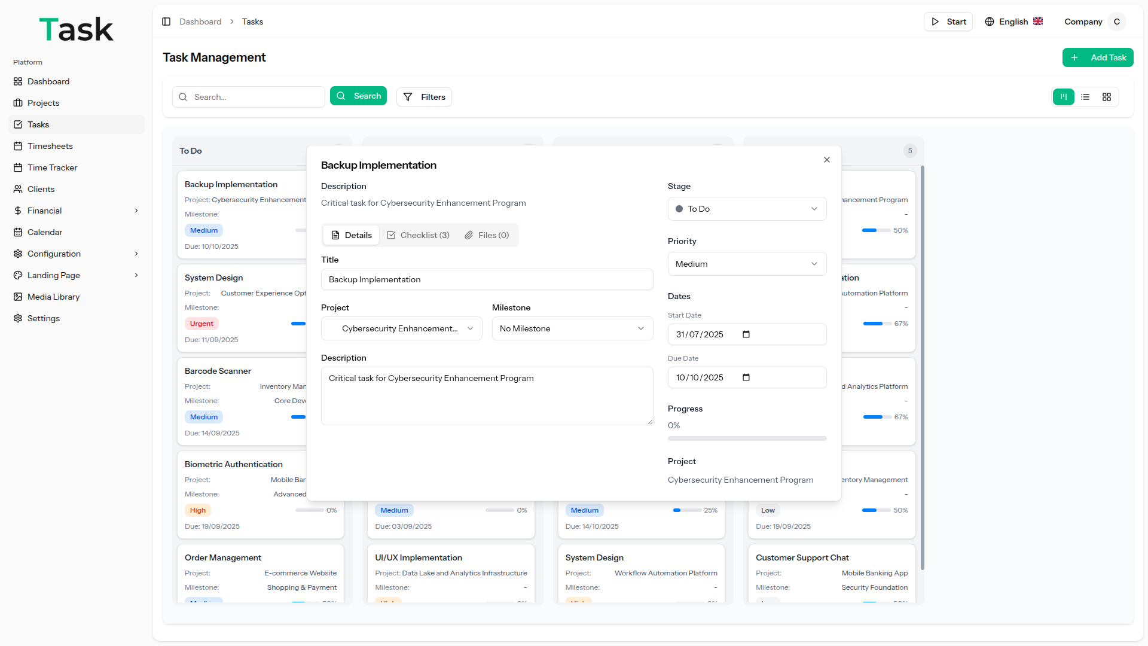Image resolution: width=1148 pixels, height=646 pixels.
Task: Toggle the sidebar panel icon
Action: tap(166, 22)
